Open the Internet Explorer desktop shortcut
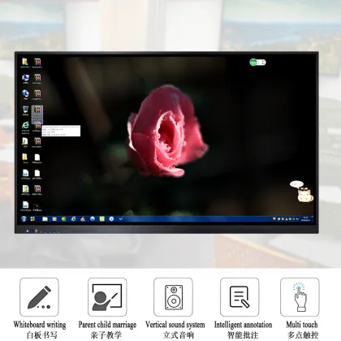This screenshot has height=341, width=341. (x=25, y=127)
